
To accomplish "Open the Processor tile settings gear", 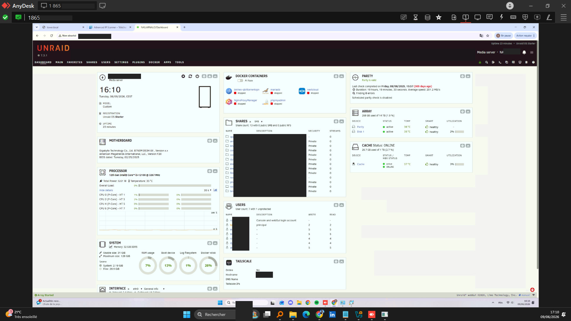I will click(x=210, y=171).
